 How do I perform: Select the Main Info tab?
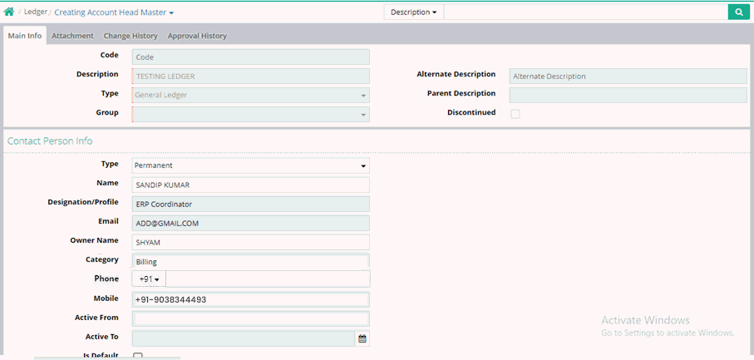[24, 36]
